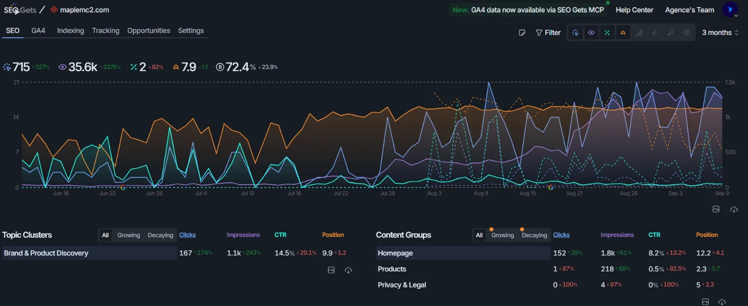Click the 72.4% branded share value
The width and height of the screenshot is (748, 306).
click(x=241, y=67)
